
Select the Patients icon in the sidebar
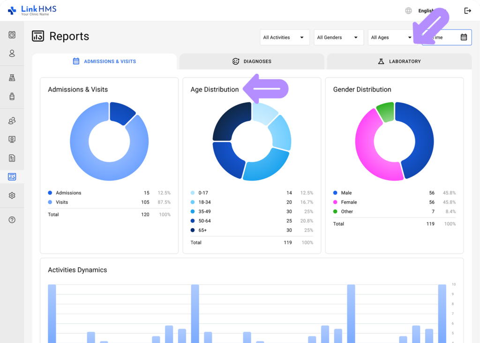[x=12, y=53]
